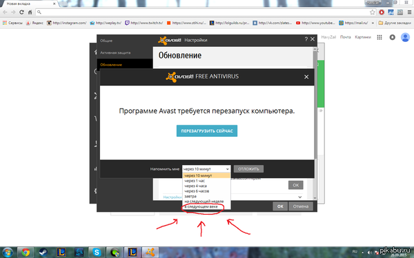Click the RU language indicator in tray
Screen dimensions: 414x258
click(x=355, y=252)
